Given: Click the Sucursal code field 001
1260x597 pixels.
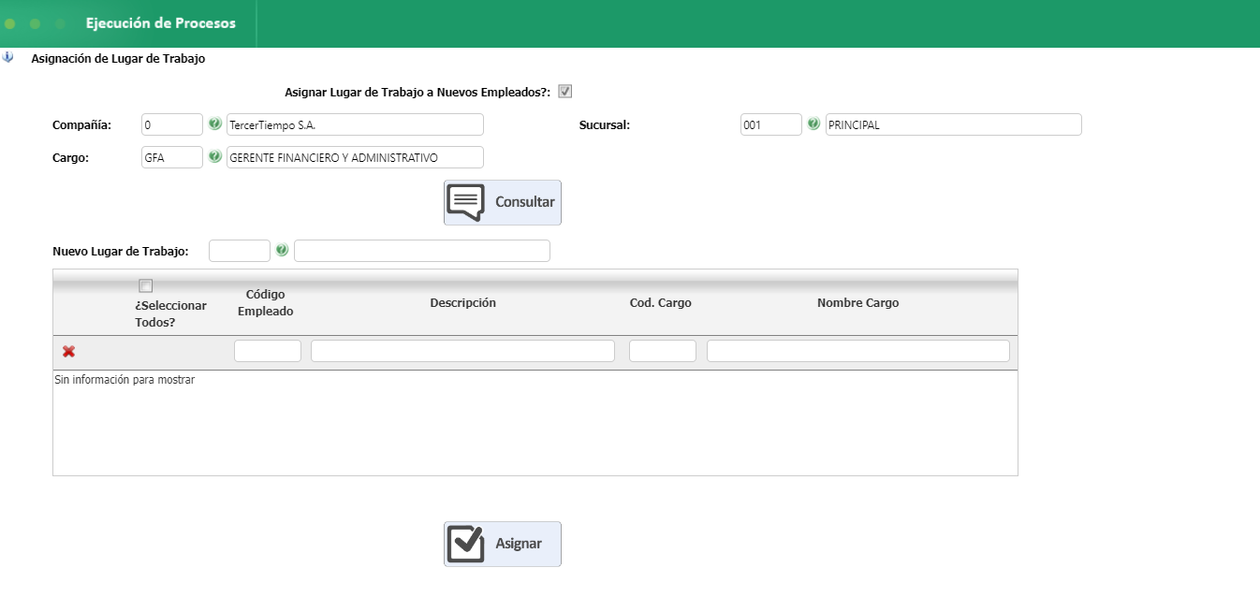Looking at the screenshot, I should tap(771, 124).
